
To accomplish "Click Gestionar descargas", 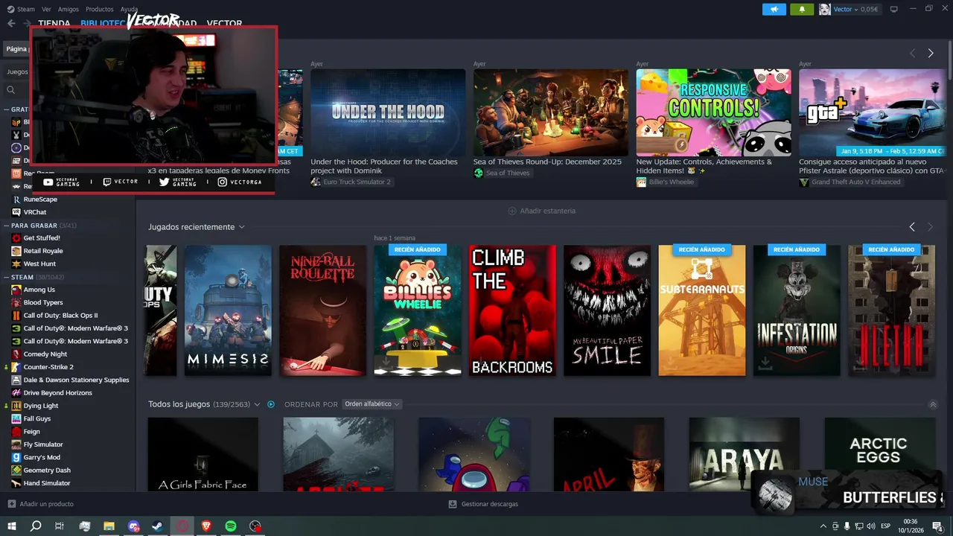I will point(489,504).
